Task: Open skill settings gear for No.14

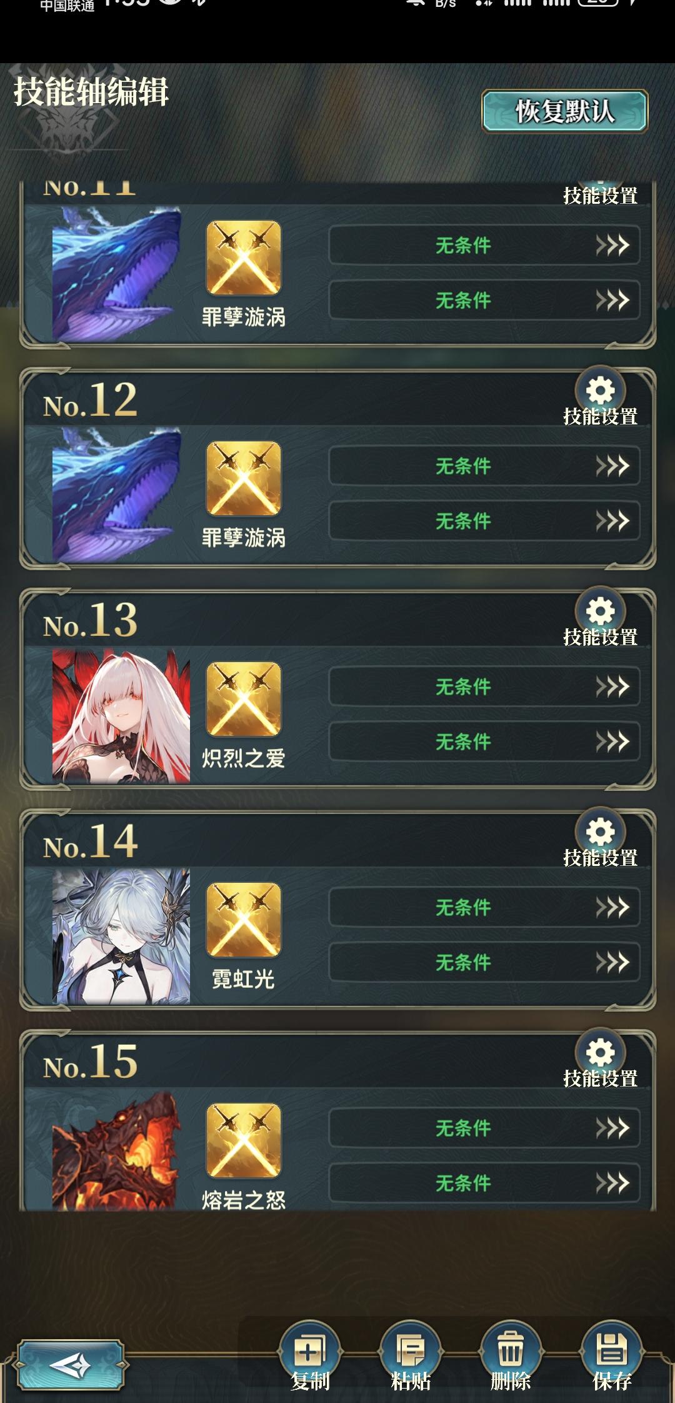Action: 601,832
